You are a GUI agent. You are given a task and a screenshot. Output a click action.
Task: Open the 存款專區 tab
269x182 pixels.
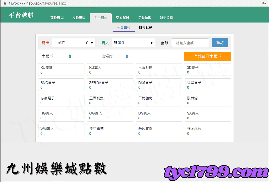(x=57, y=18)
